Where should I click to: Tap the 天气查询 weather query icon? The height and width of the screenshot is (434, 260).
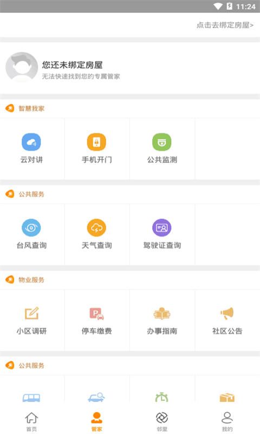pyautogui.click(x=96, y=227)
